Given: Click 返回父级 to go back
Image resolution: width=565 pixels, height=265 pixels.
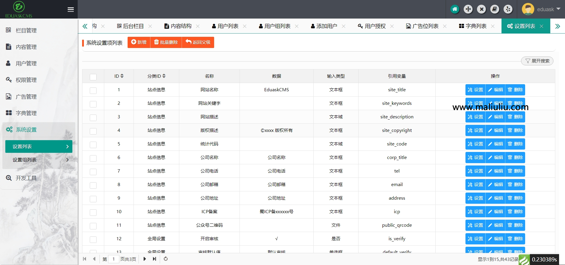Looking at the screenshot, I should click(198, 42).
